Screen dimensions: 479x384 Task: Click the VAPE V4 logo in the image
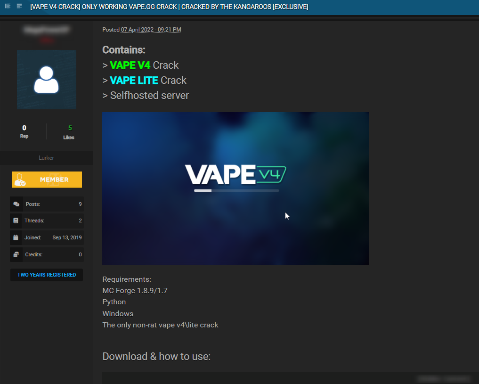(235, 174)
